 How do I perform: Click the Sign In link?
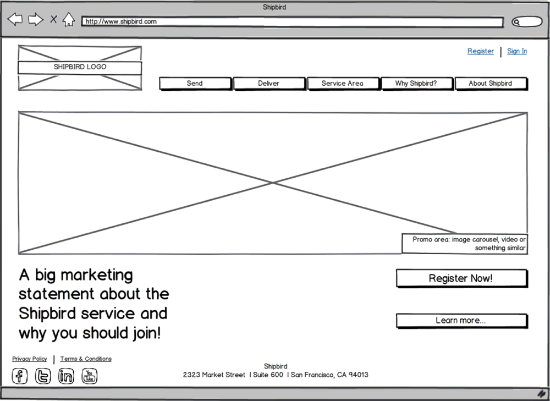tap(517, 51)
